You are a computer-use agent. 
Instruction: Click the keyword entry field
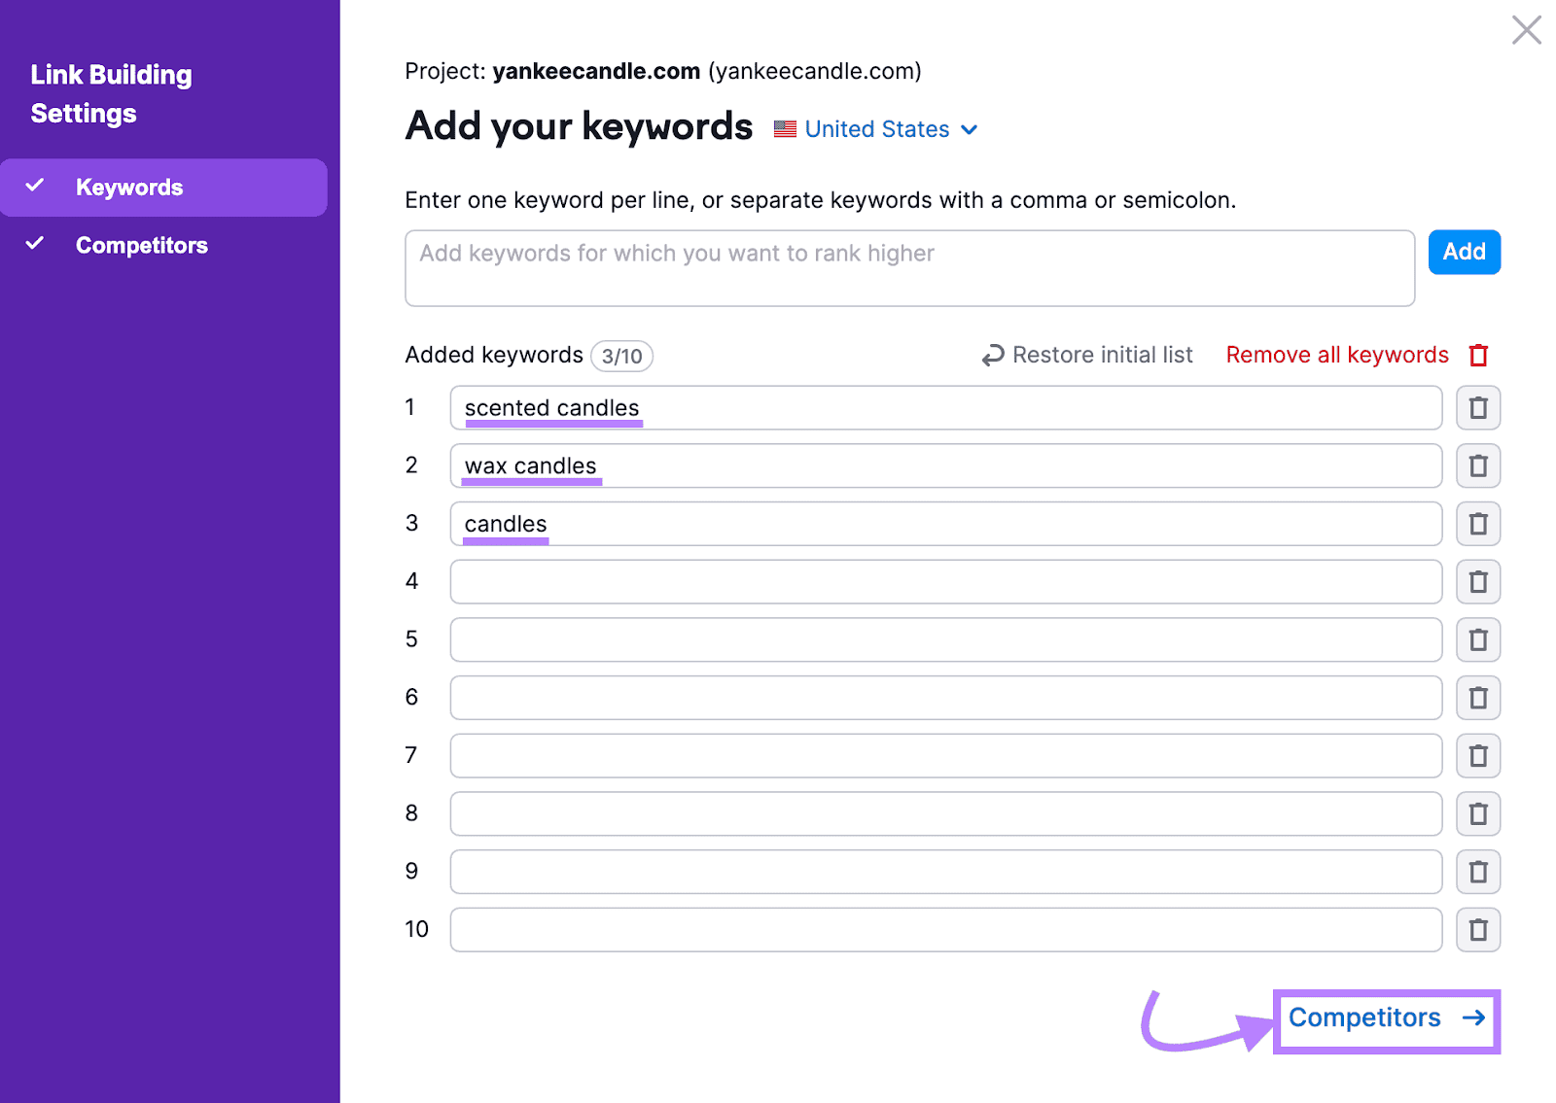908,267
